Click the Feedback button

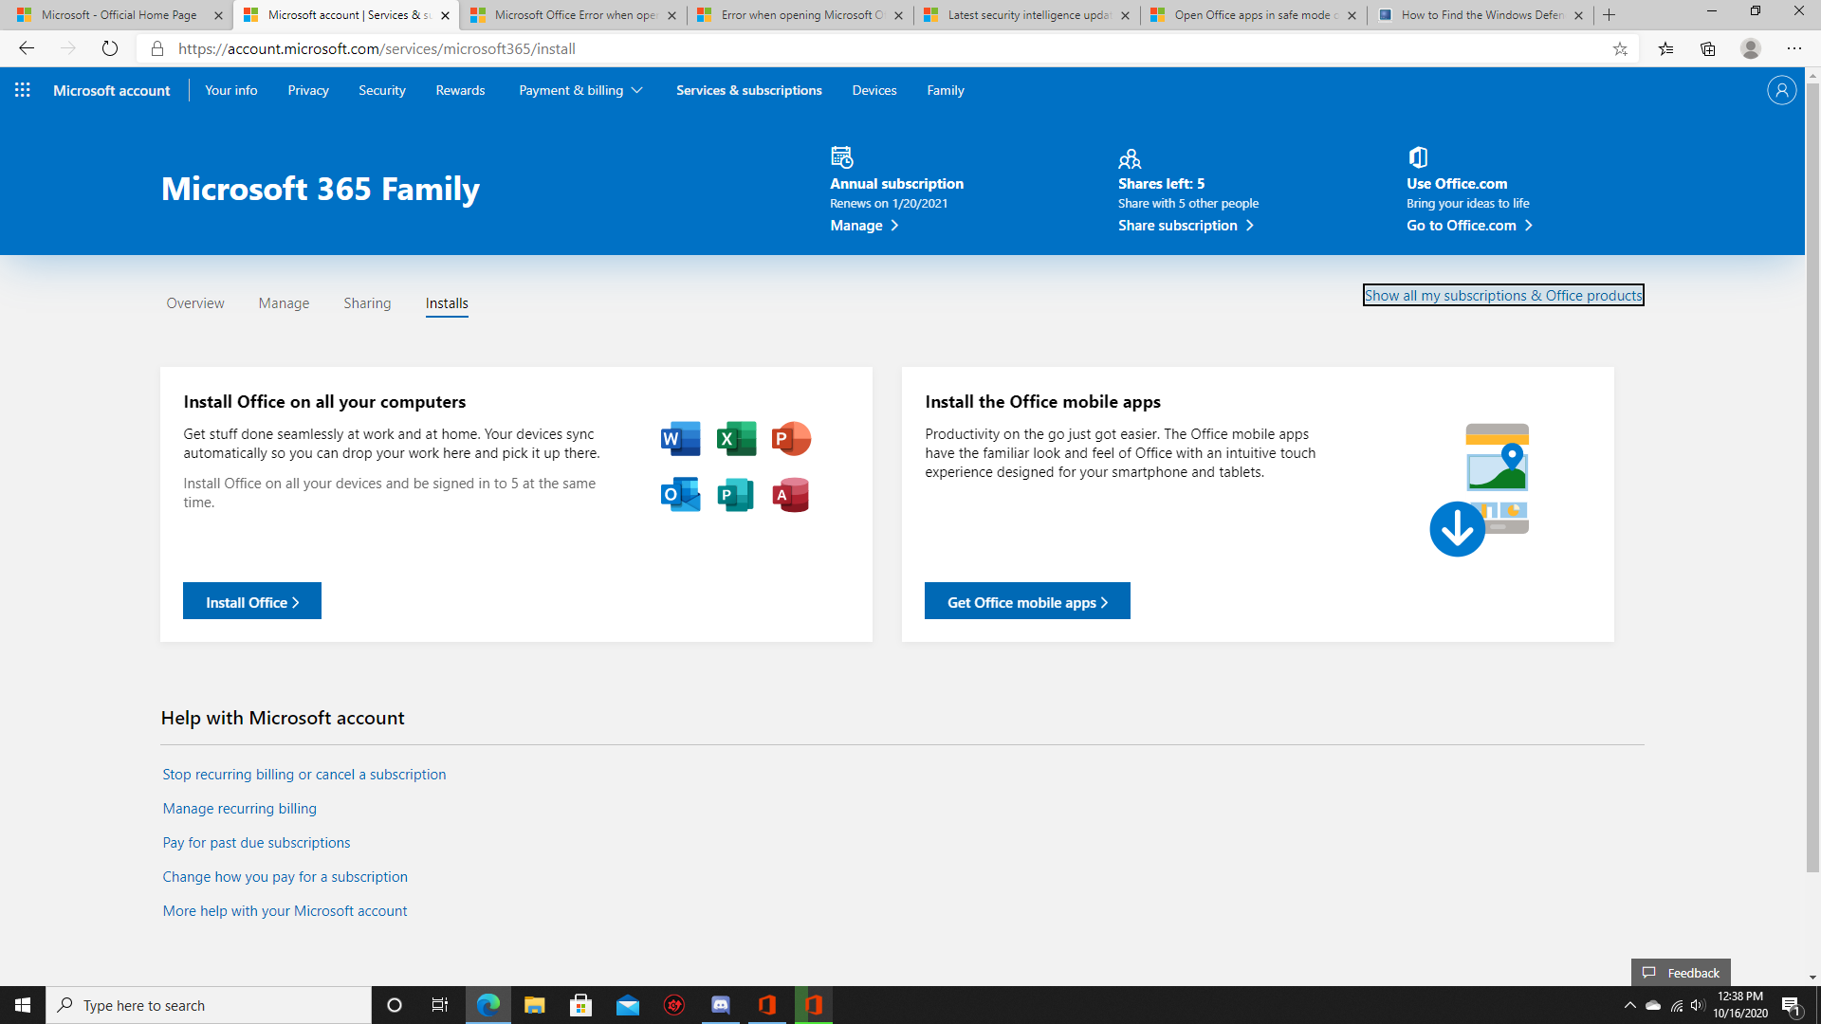coord(1681,973)
